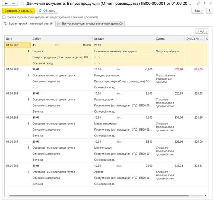The height and width of the screenshot is (200, 213).
Task: Enable Ручная корректировка checkbox
Action: tap(4, 17)
